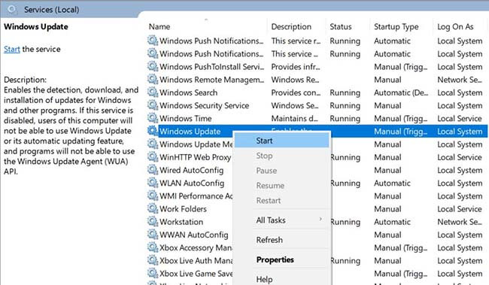Click the gear icon of Xbox Live Auth Manager
The width and height of the screenshot is (489, 285).
point(153,260)
